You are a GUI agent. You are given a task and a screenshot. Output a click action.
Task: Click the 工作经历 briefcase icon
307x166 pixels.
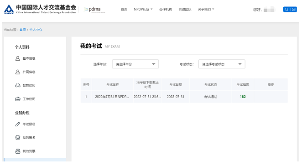pos(18,99)
